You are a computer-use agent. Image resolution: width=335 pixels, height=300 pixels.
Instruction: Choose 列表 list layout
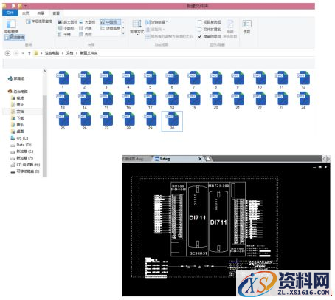(86, 28)
